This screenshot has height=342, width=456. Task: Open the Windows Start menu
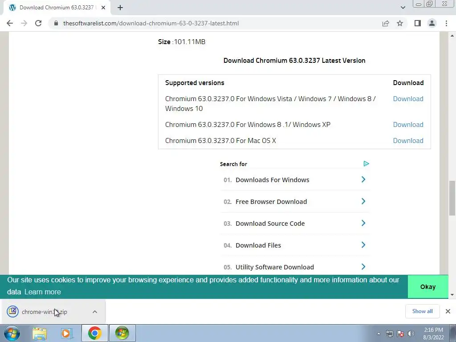(12, 333)
